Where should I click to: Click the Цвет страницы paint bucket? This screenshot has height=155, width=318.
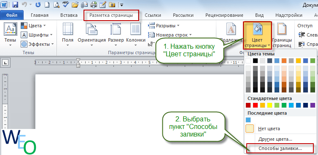pyautogui.click(x=257, y=29)
